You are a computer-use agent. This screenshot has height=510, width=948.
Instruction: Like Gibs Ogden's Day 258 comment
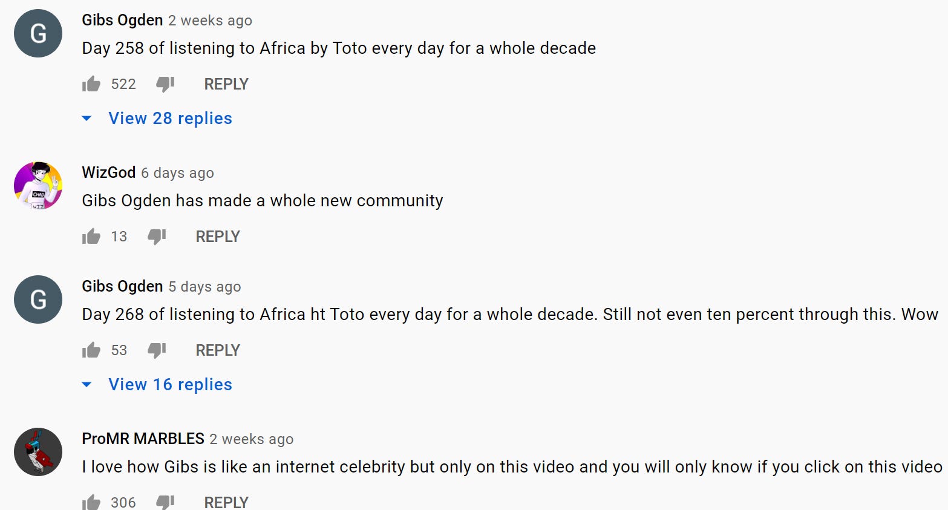click(91, 84)
